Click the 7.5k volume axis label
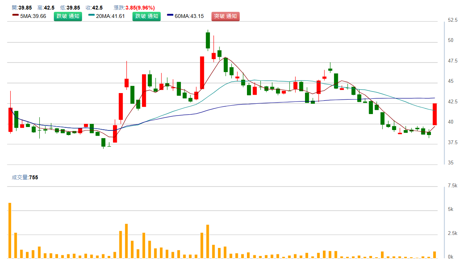The height and width of the screenshot is (267, 463). pos(453,186)
